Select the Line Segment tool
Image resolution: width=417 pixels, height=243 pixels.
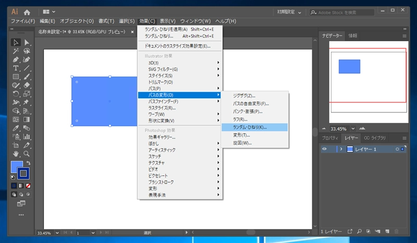tap(27, 68)
